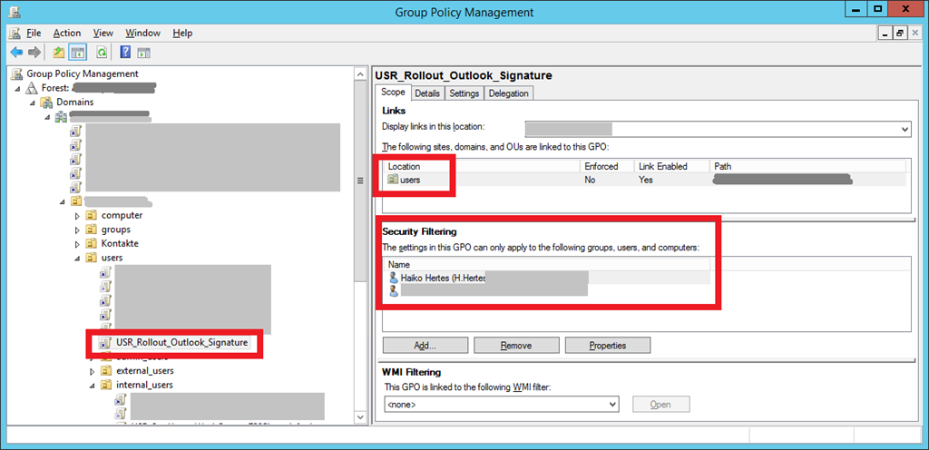The width and height of the screenshot is (929, 450).
Task: Click the Forward arrow toolbar icon
Action: point(34,53)
